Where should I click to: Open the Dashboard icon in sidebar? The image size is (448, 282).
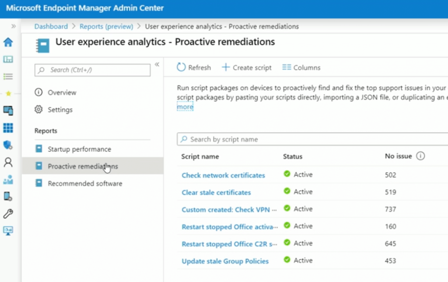tap(8, 59)
